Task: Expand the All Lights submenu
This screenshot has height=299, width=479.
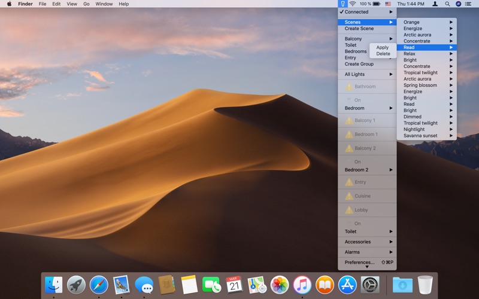Action: pos(367,74)
